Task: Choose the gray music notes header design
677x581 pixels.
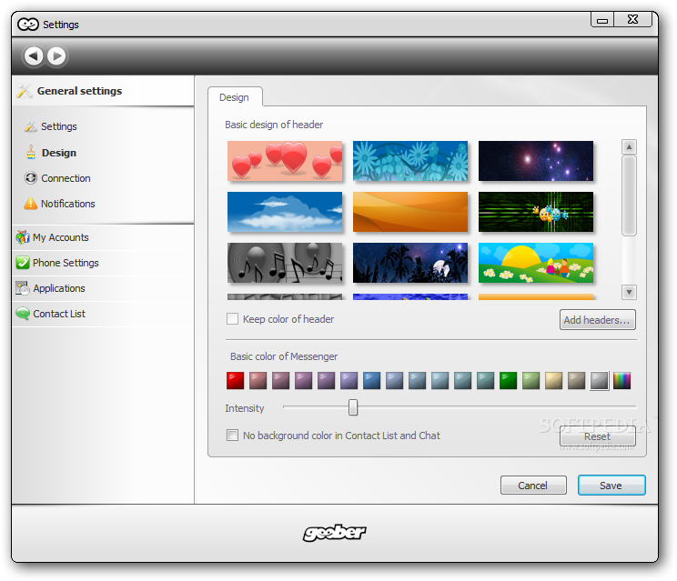Action: [285, 263]
